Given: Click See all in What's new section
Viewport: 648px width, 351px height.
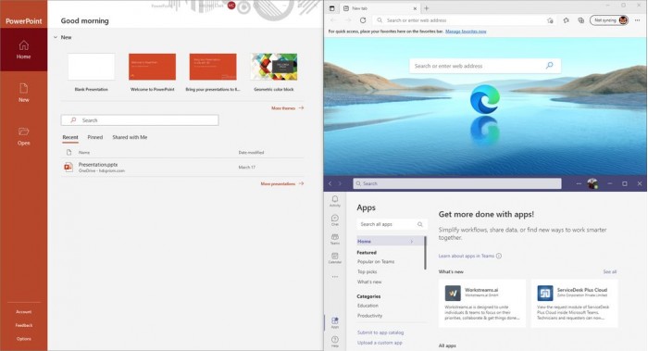Looking at the screenshot, I should 609,271.
